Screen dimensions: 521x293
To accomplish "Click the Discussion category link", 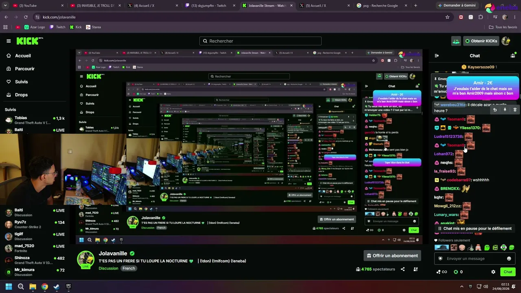I will [x=108, y=269].
